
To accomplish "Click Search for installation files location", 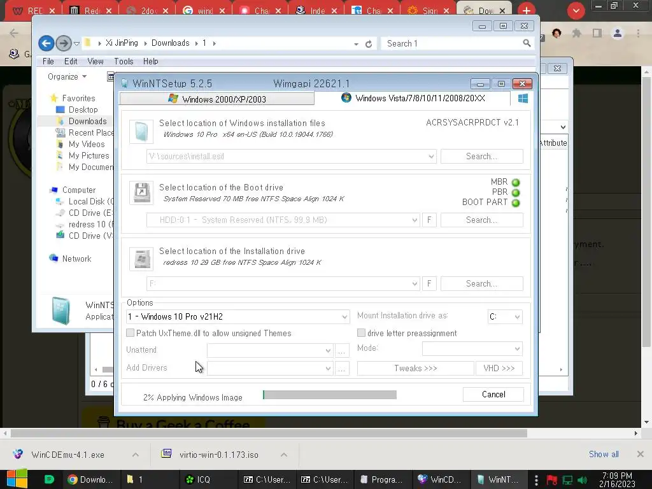I will point(481,157).
